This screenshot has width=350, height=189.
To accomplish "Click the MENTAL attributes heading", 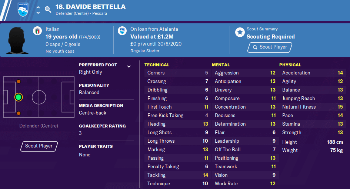I will coord(221,65).
